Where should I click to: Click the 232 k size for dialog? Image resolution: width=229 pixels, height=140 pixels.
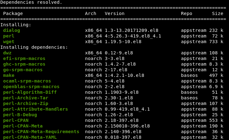[x=216, y=30]
